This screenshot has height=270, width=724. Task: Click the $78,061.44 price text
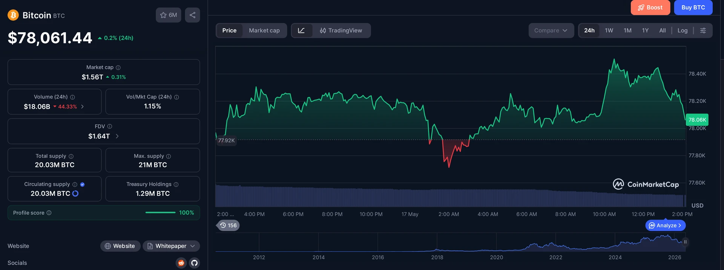(x=50, y=38)
